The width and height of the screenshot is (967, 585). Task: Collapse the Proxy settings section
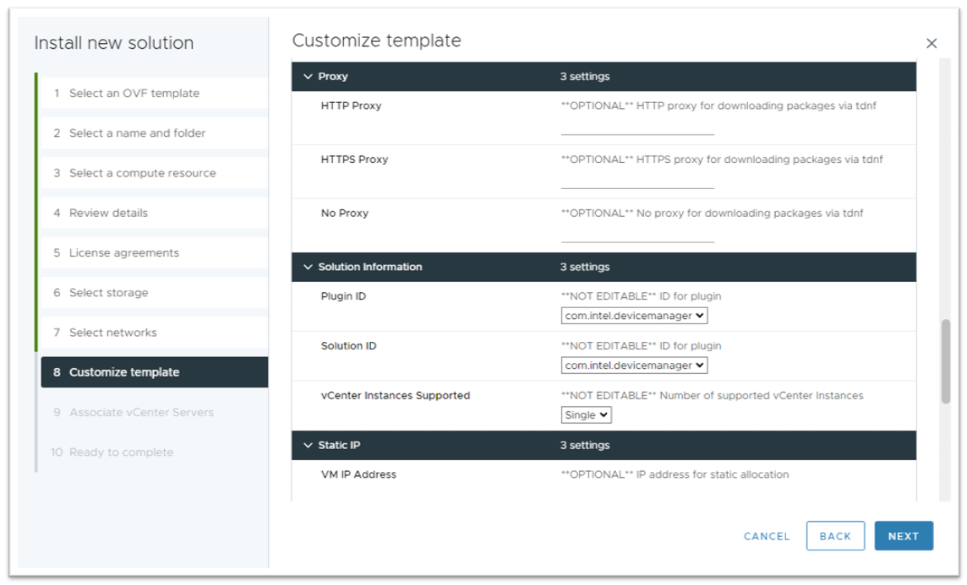click(308, 77)
